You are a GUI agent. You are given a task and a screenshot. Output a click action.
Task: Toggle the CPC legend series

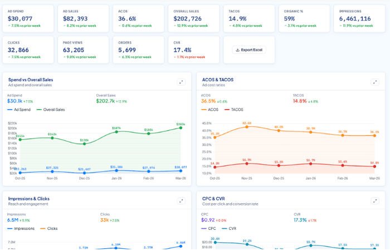click(x=208, y=228)
